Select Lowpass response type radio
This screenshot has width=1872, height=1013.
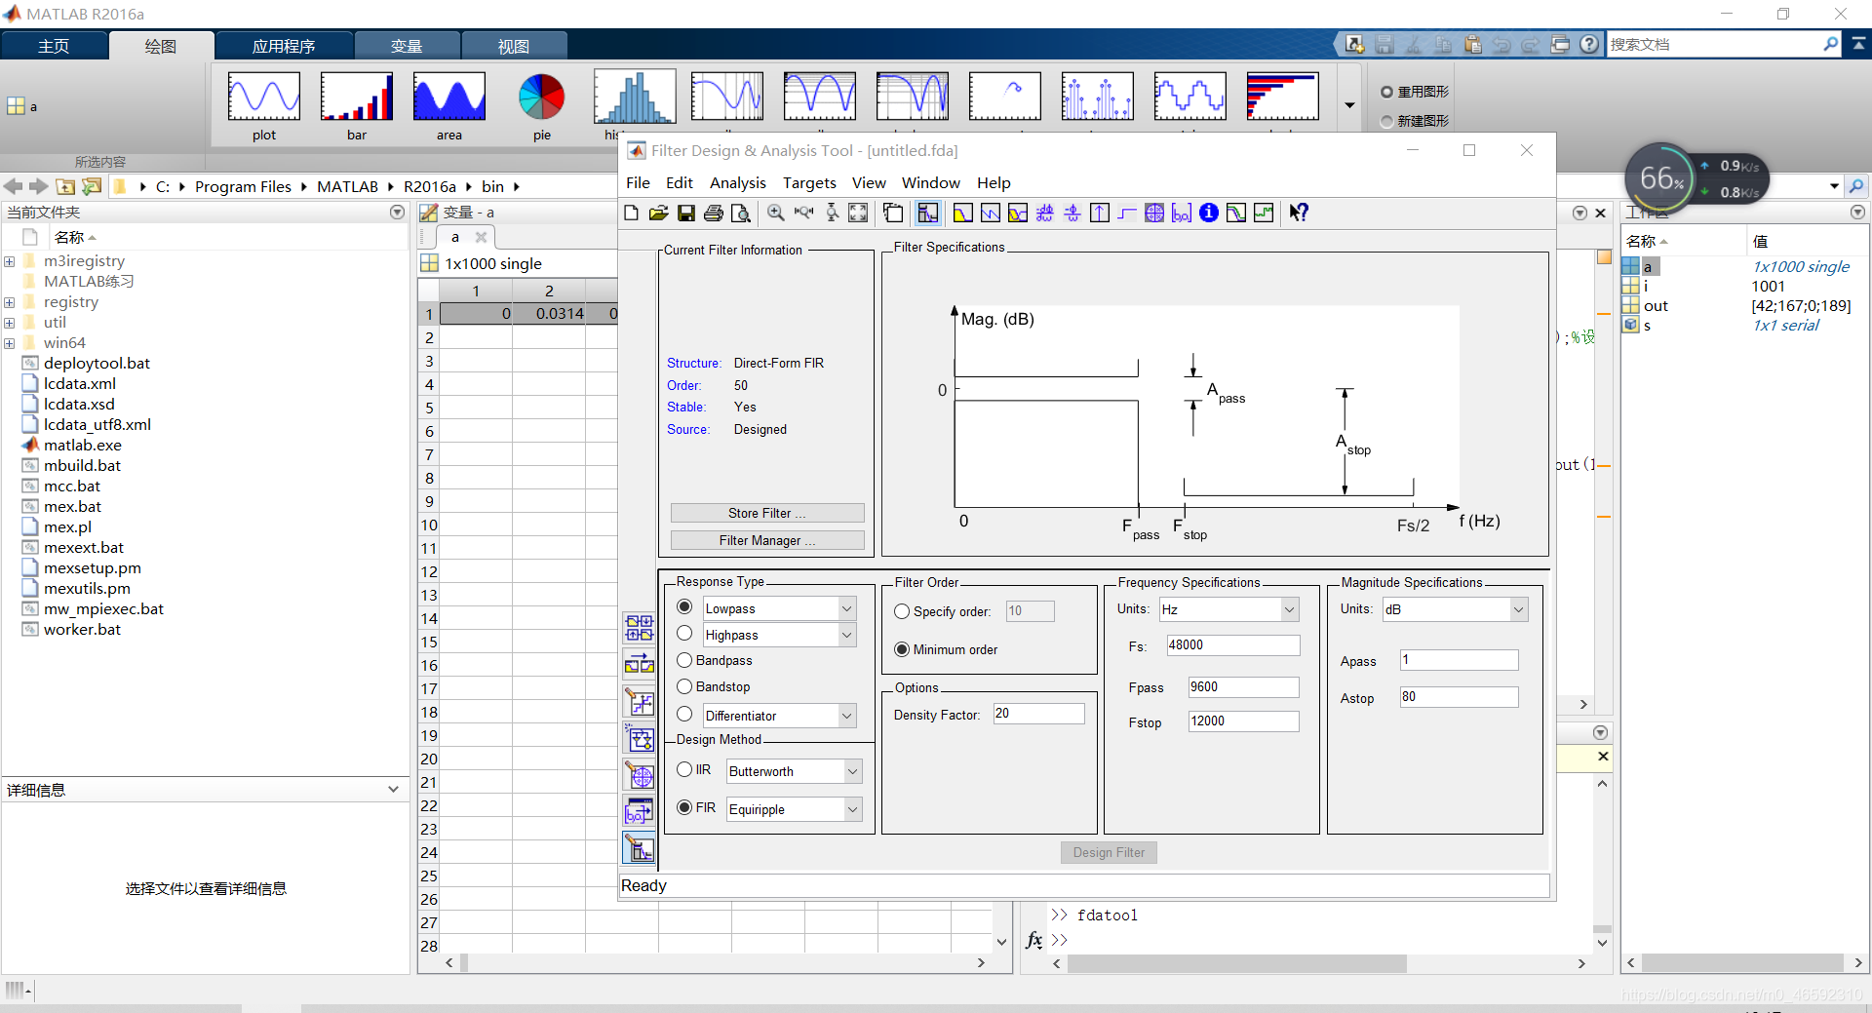tap(684, 607)
